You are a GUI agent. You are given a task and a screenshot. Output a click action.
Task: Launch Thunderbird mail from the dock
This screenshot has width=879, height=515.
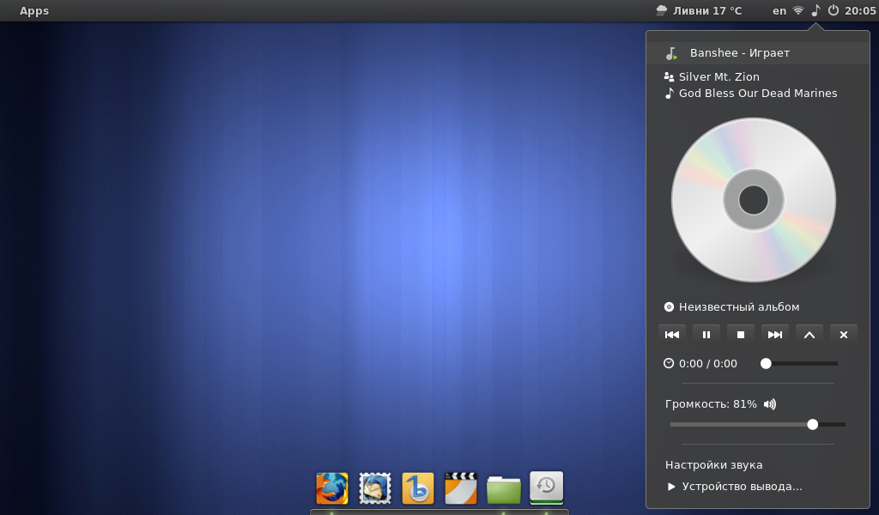pyautogui.click(x=375, y=488)
